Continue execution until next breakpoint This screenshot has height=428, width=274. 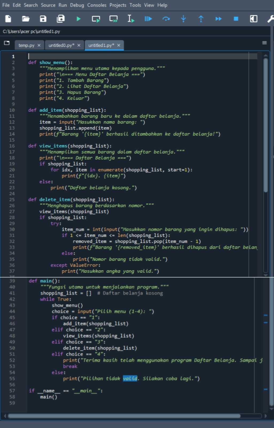point(218,19)
